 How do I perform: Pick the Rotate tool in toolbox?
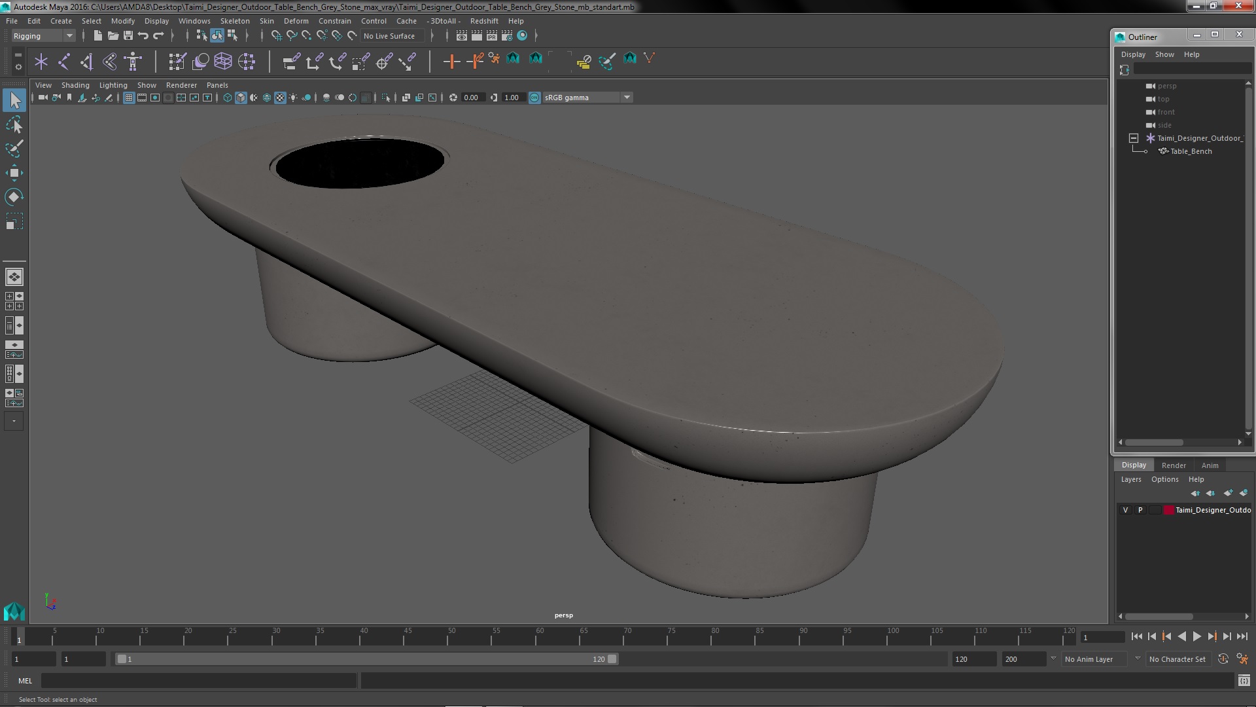pyautogui.click(x=14, y=197)
